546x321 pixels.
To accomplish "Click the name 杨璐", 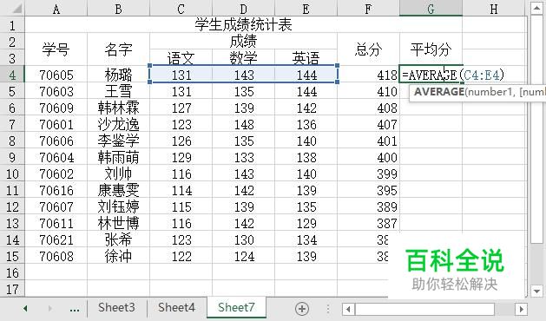I will [x=118, y=75].
